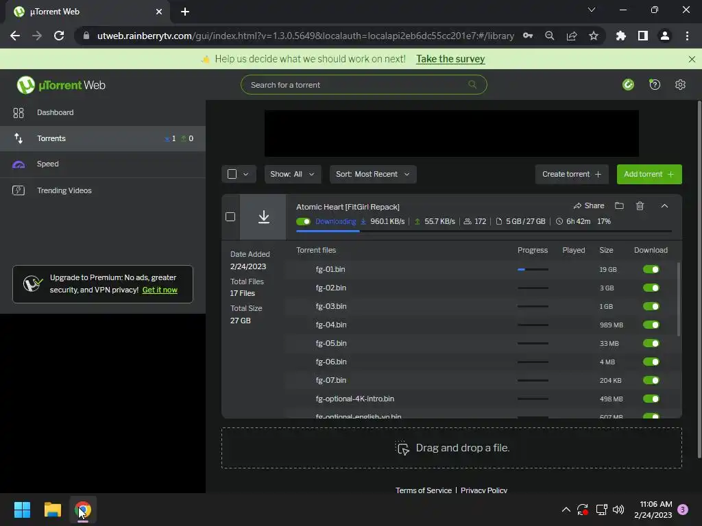Click the µTorrent Web logo
Image resolution: width=702 pixels, height=526 pixels.
coord(61,85)
